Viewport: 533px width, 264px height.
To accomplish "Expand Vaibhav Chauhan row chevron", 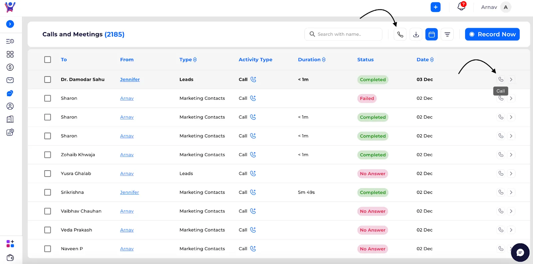I will 511,211.
